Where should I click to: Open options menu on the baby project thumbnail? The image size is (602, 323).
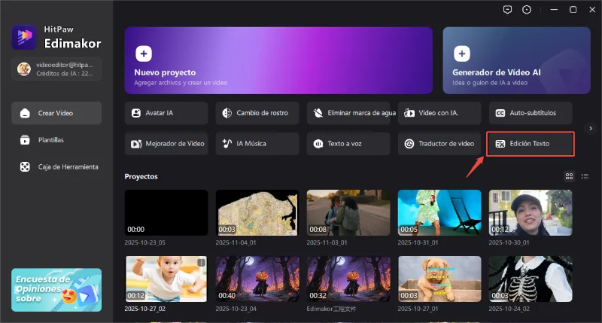(x=201, y=262)
